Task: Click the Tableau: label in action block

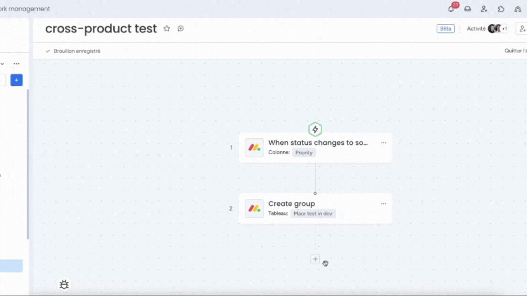Action: [x=278, y=213]
